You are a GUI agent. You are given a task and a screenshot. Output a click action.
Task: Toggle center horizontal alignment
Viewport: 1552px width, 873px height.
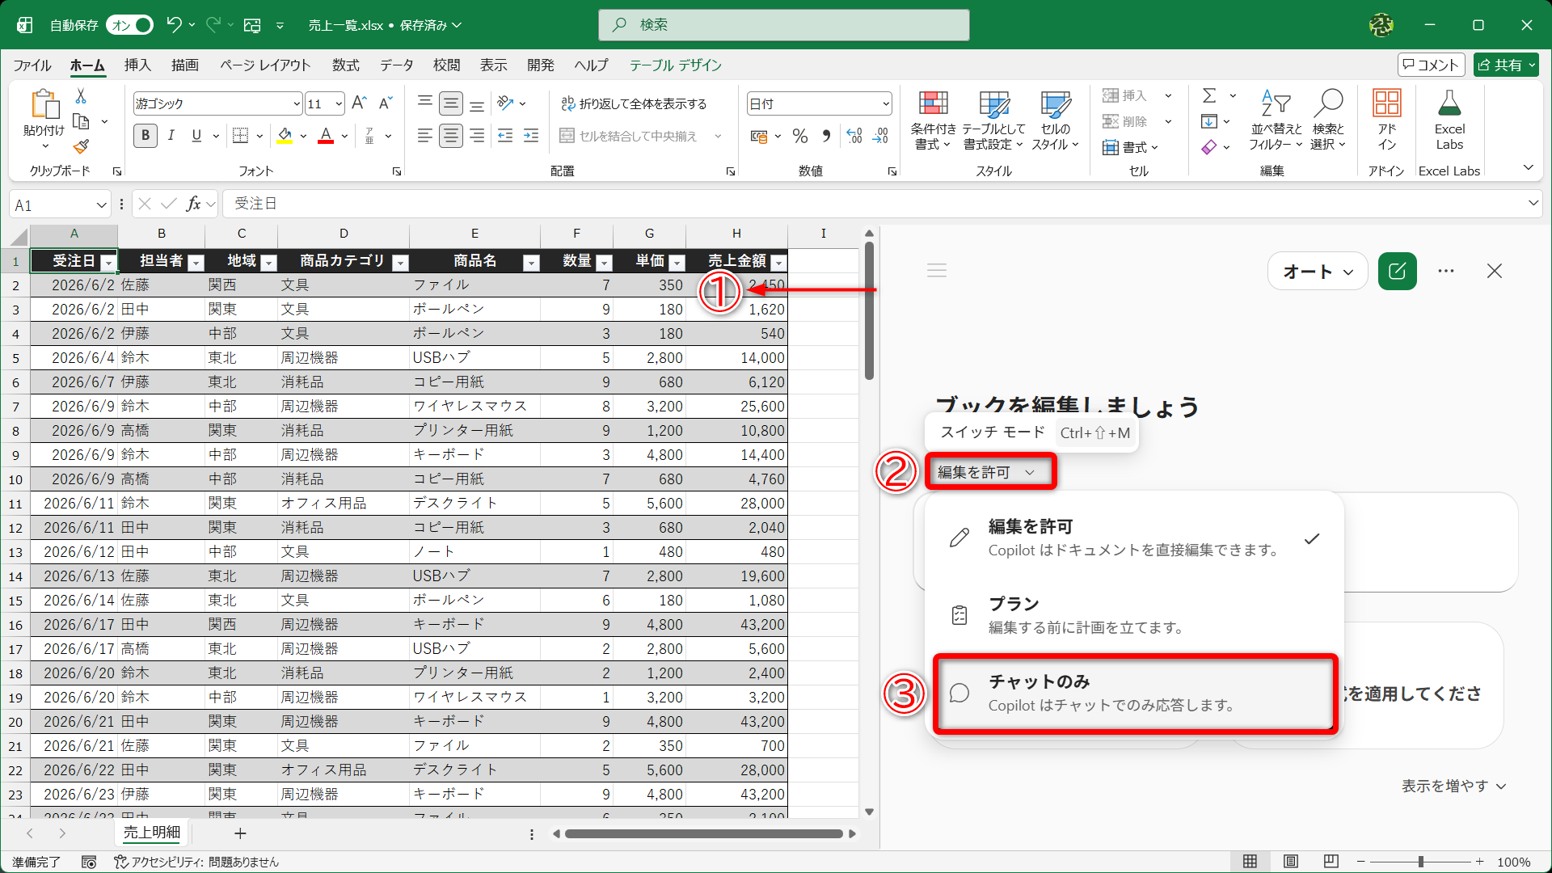(451, 136)
